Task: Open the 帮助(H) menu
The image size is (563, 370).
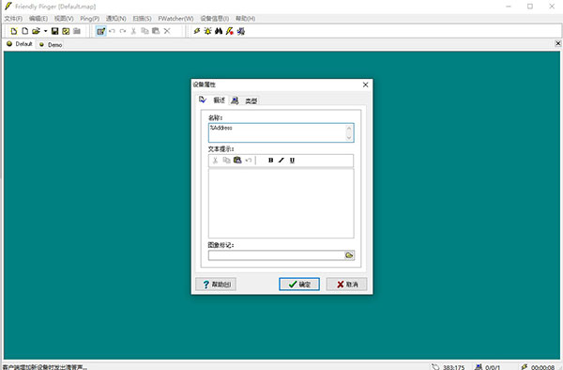Action: tap(246, 19)
